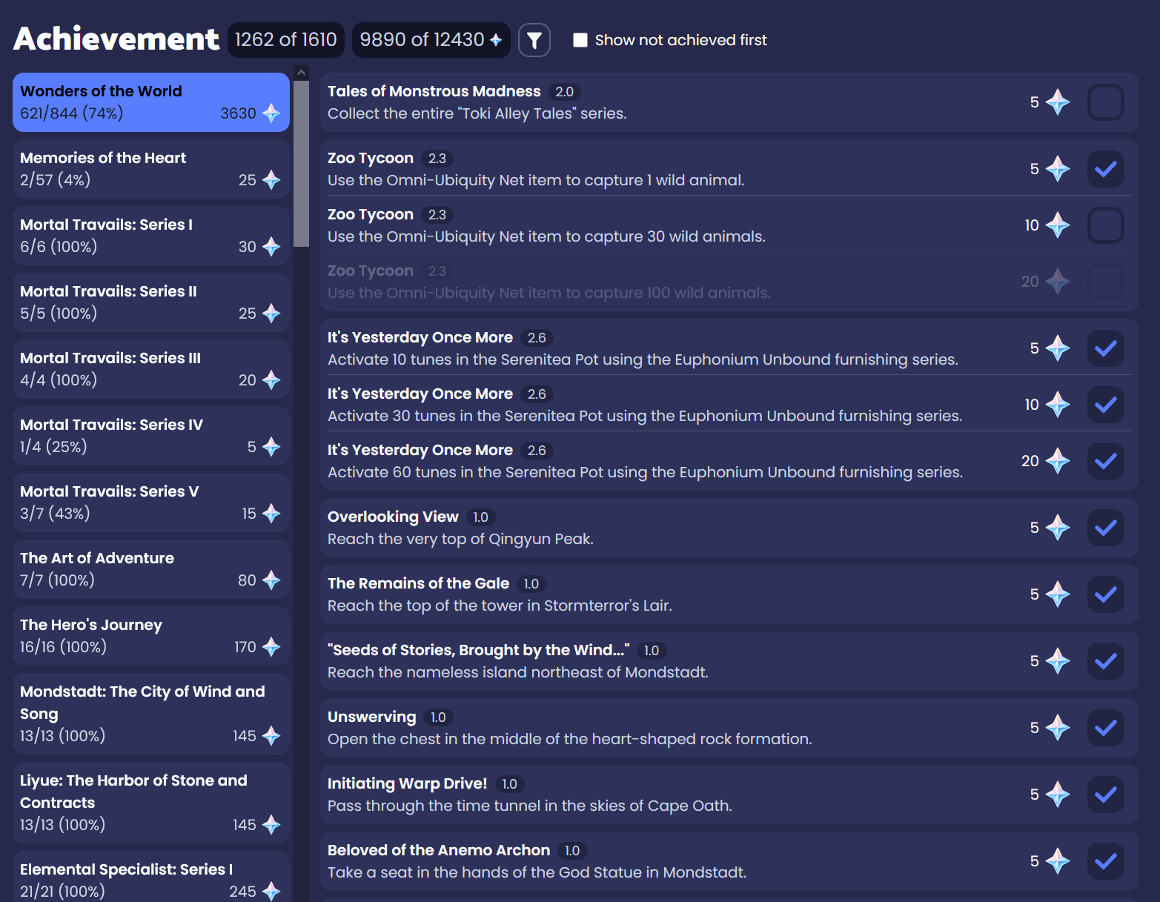The width and height of the screenshot is (1160, 902).
Task: Click primogem icon in total counter badge
Action: click(x=496, y=40)
